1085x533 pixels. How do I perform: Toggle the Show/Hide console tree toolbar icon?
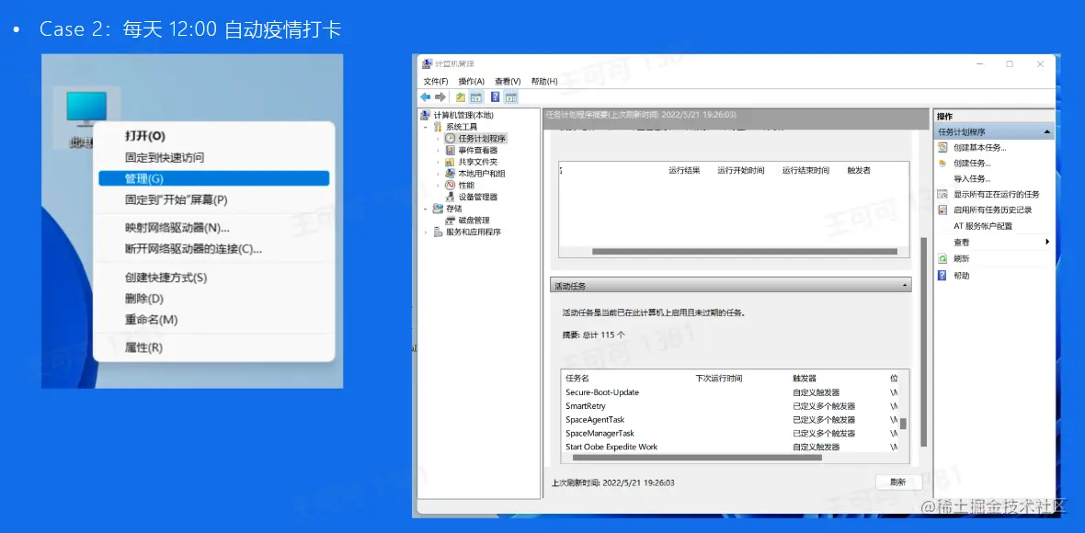click(476, 96)
